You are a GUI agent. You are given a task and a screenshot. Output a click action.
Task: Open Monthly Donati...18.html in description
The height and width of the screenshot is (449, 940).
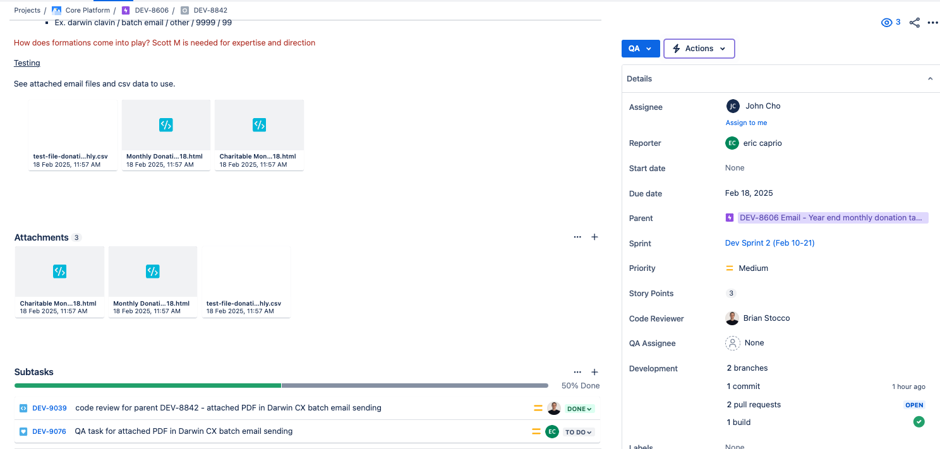(166, 135)
